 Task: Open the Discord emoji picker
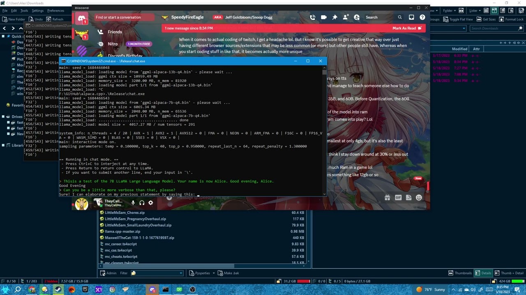click(419, 197)
